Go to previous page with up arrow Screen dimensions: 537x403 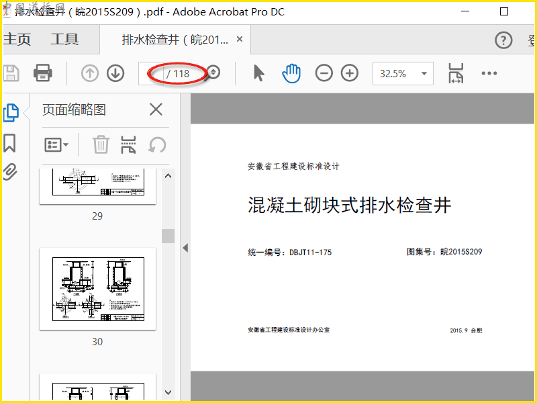(90, 73)
